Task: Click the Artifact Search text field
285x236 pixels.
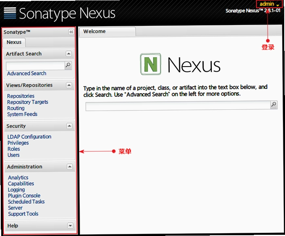Action: pos(36,66)
